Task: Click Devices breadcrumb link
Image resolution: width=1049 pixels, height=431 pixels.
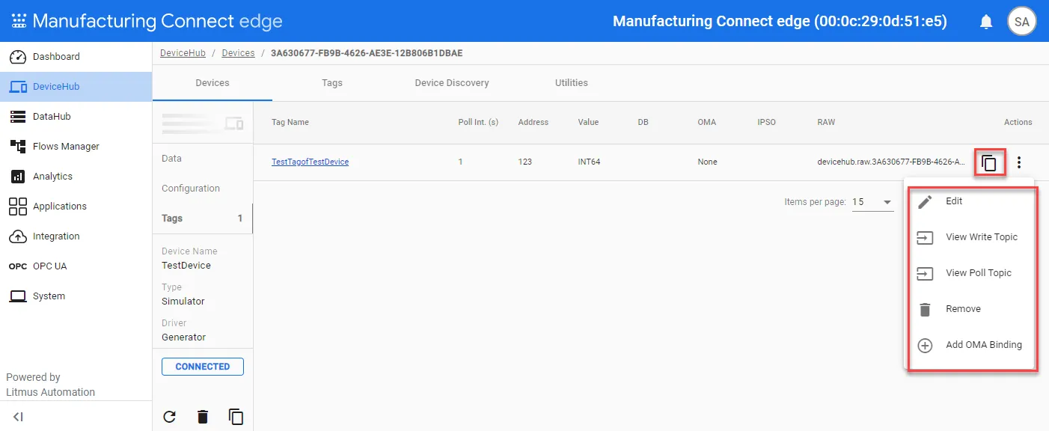Action: [x=238, y=53]
